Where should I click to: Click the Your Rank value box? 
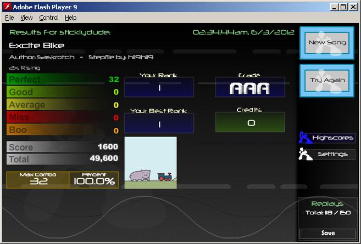(159, 87)
